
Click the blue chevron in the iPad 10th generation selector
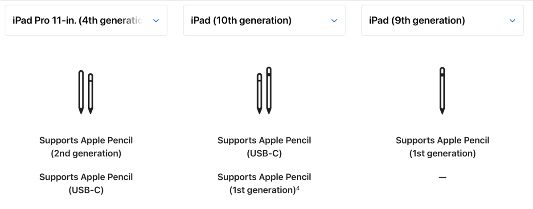(x=334, y=20)
